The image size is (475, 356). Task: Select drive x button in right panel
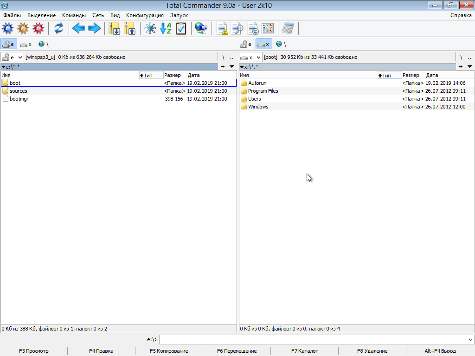coord(264,44)
